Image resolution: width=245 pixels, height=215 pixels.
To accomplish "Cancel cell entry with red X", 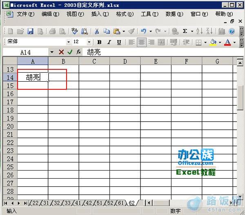I will tap(61, 52).
